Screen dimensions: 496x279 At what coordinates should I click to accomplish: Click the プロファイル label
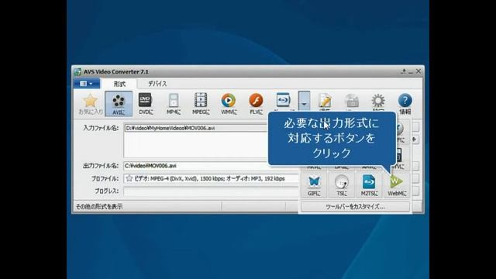pyautogui.click(x=105, y=179)
